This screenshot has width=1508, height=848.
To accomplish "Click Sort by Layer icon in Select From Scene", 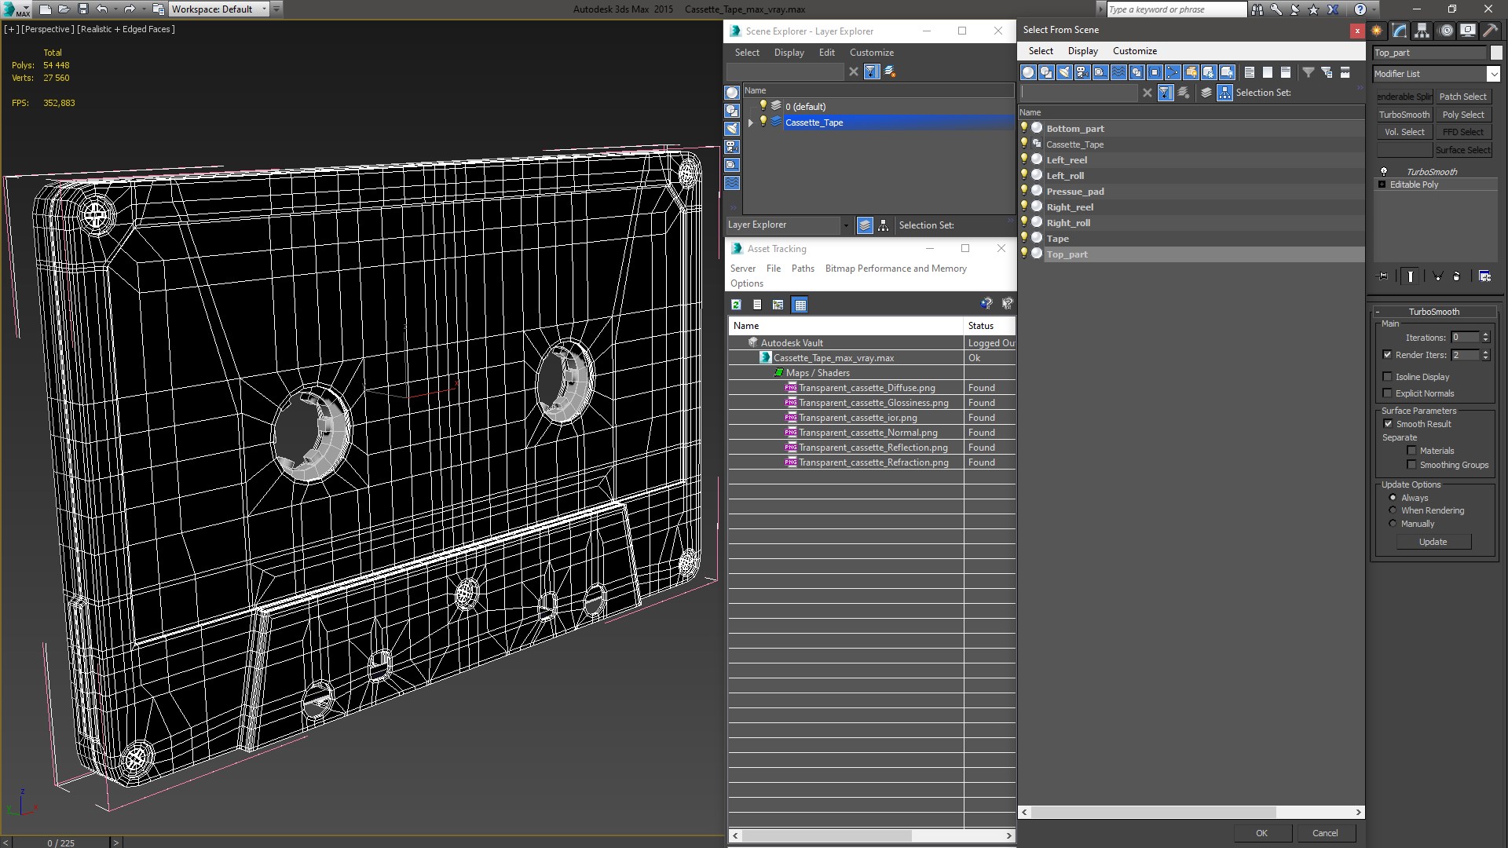I will point(1206,93).
